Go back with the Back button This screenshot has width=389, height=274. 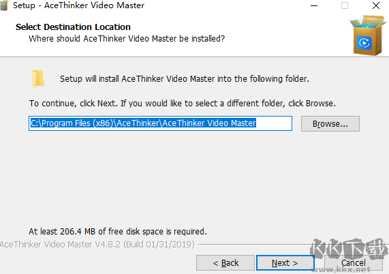click(225, 263)
